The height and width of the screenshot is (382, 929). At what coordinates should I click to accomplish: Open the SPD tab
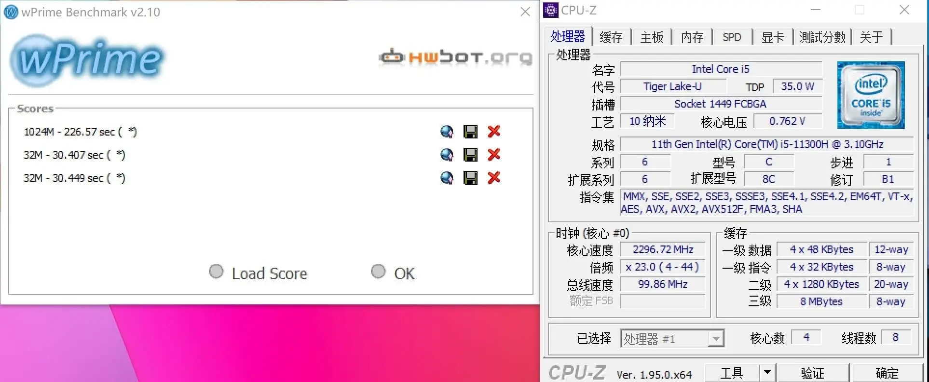pos(732,37)
